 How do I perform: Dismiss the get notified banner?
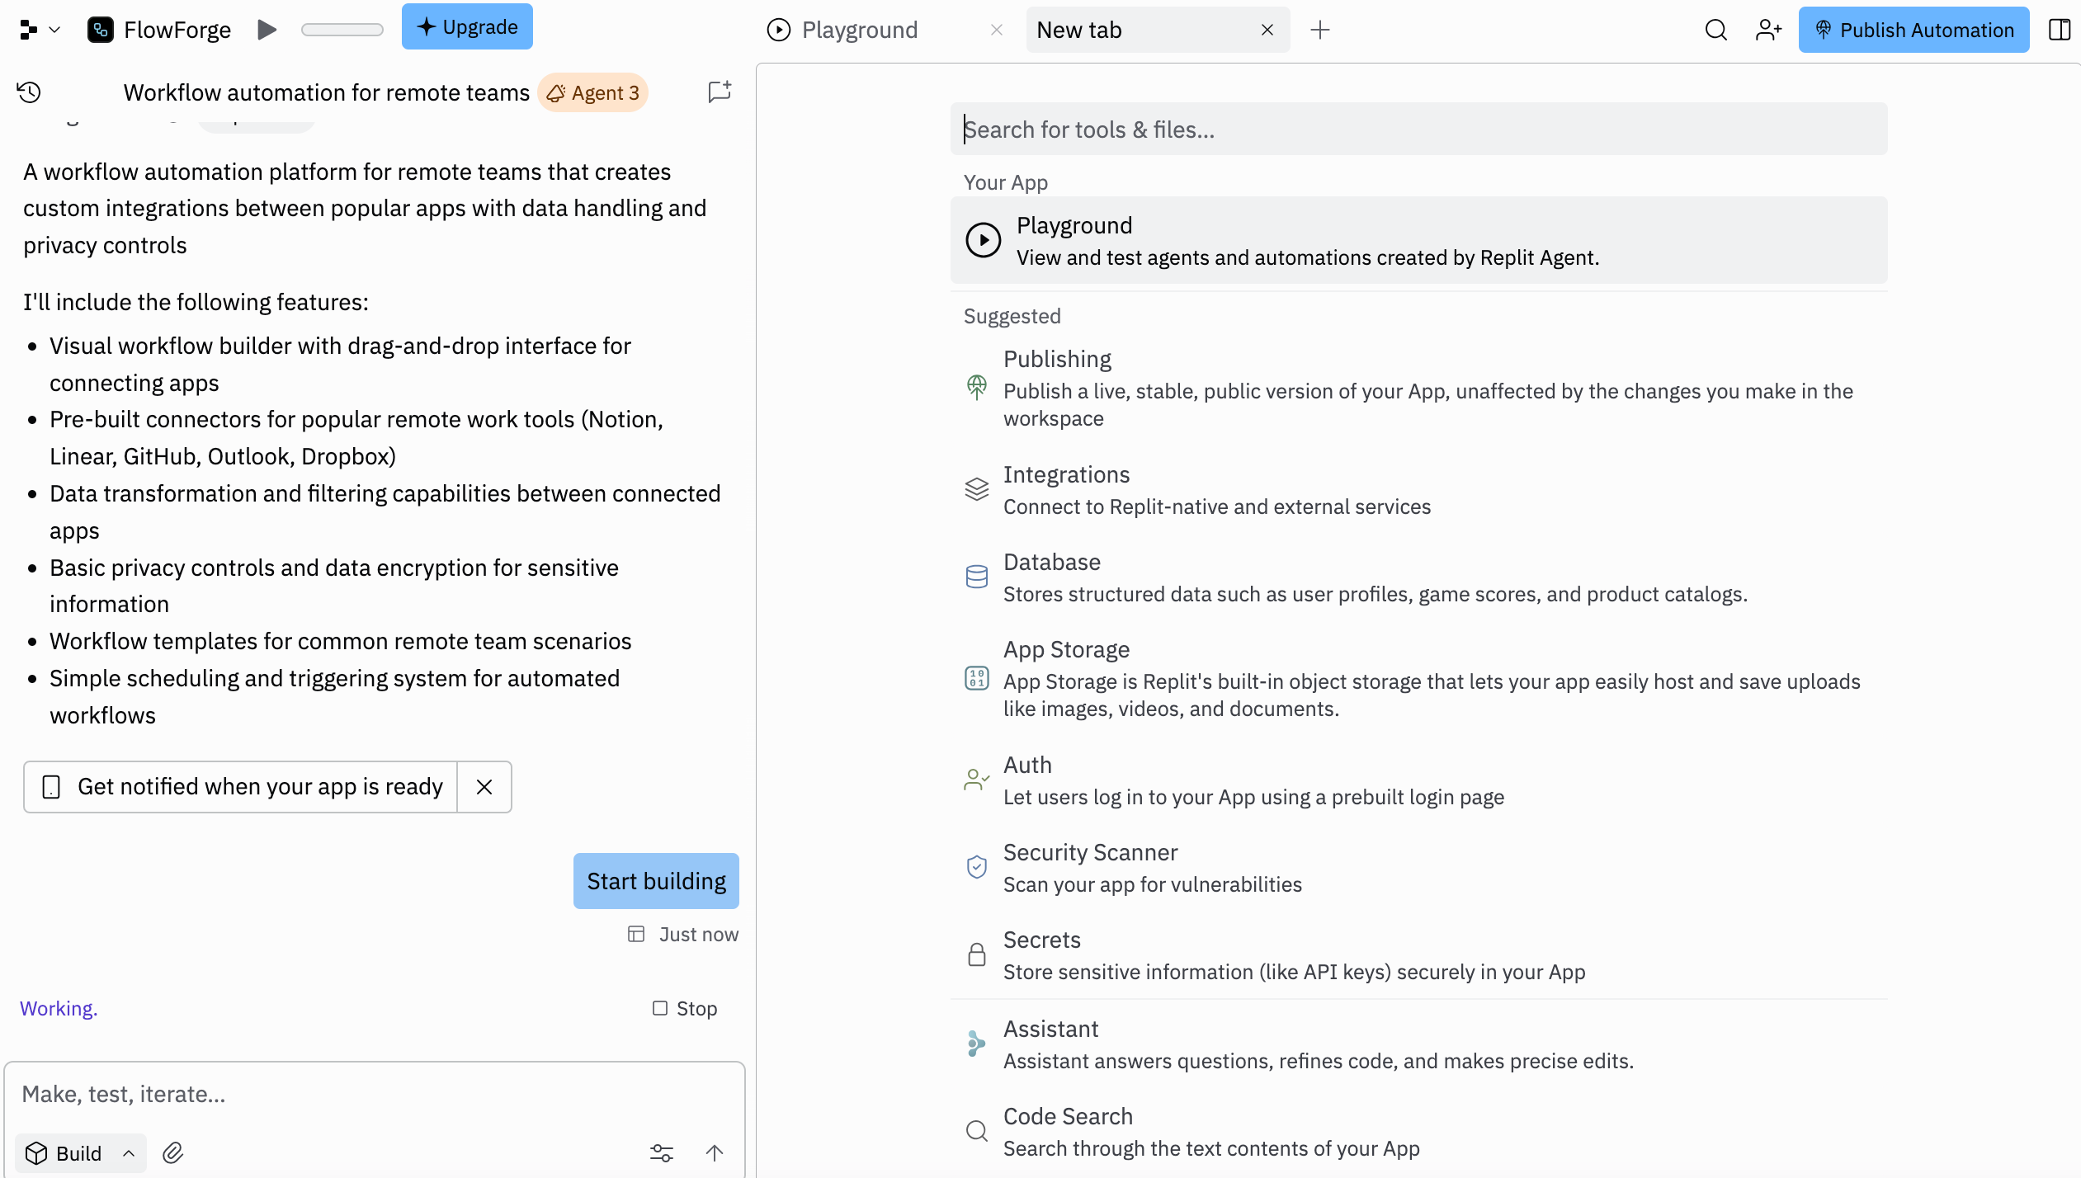tap(484, 787)
